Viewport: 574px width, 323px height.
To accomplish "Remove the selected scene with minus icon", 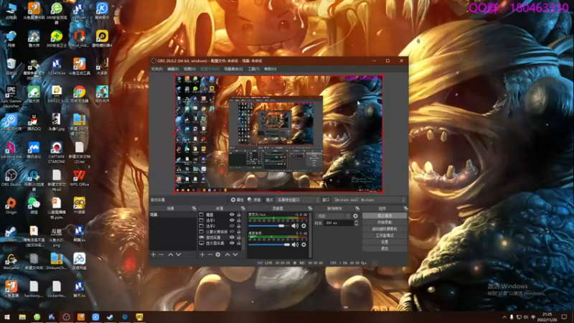I will coord(161,255).
